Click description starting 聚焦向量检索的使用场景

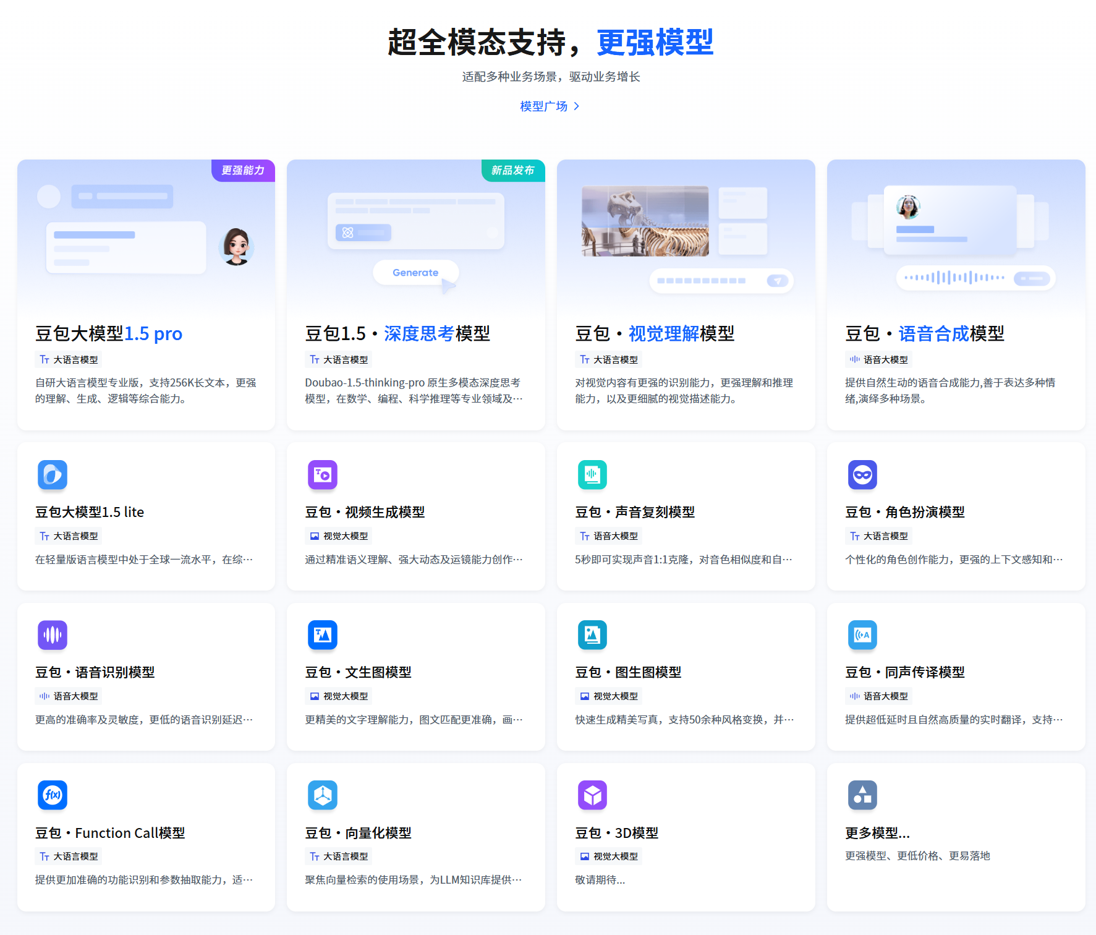(414, 880)
